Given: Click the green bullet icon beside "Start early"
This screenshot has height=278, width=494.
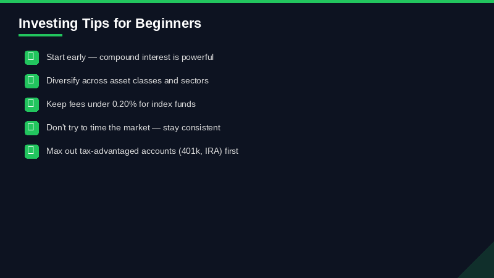Looking at the screenshot, I should [x=31, y=57].
